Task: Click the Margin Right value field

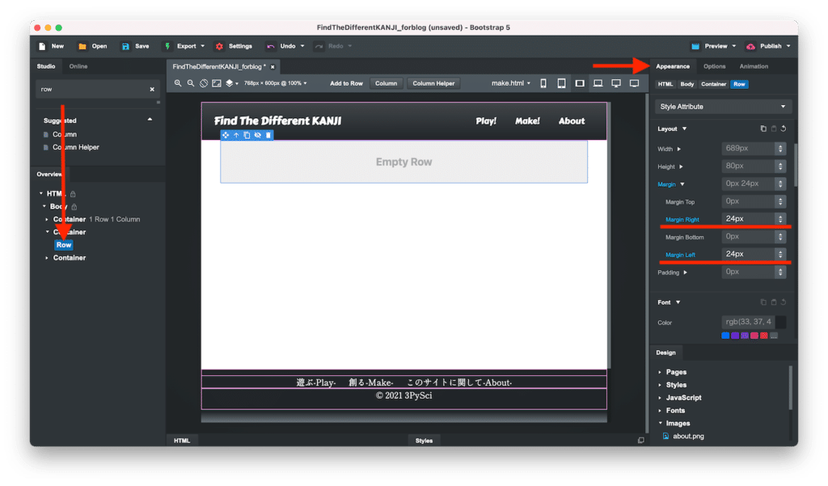Action: 747,219
